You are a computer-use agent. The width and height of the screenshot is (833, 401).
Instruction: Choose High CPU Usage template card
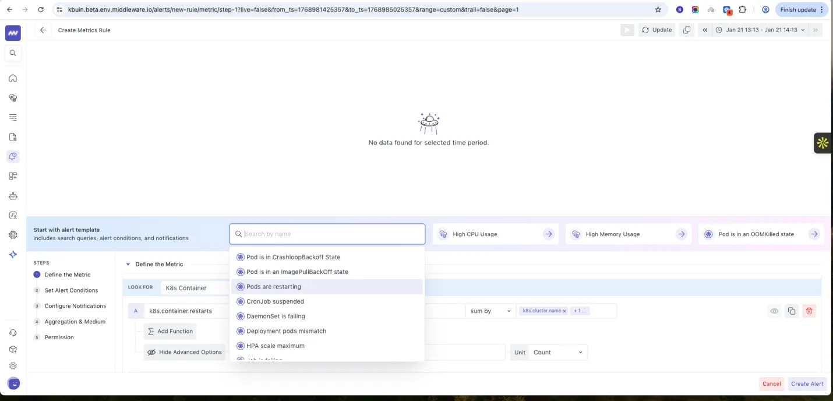tap(496, 234)
